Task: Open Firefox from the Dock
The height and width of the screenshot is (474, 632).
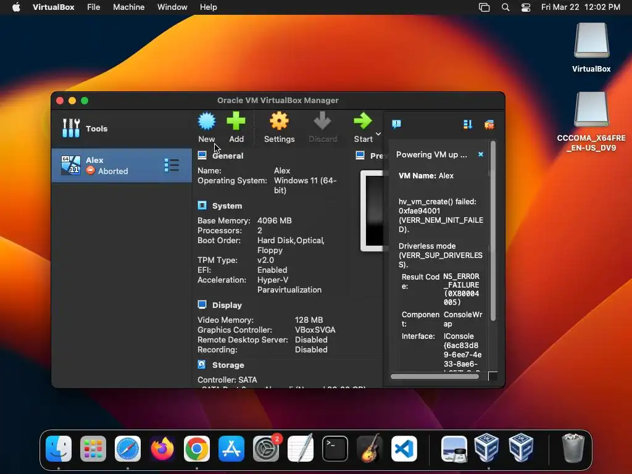Action: [162, 448]
